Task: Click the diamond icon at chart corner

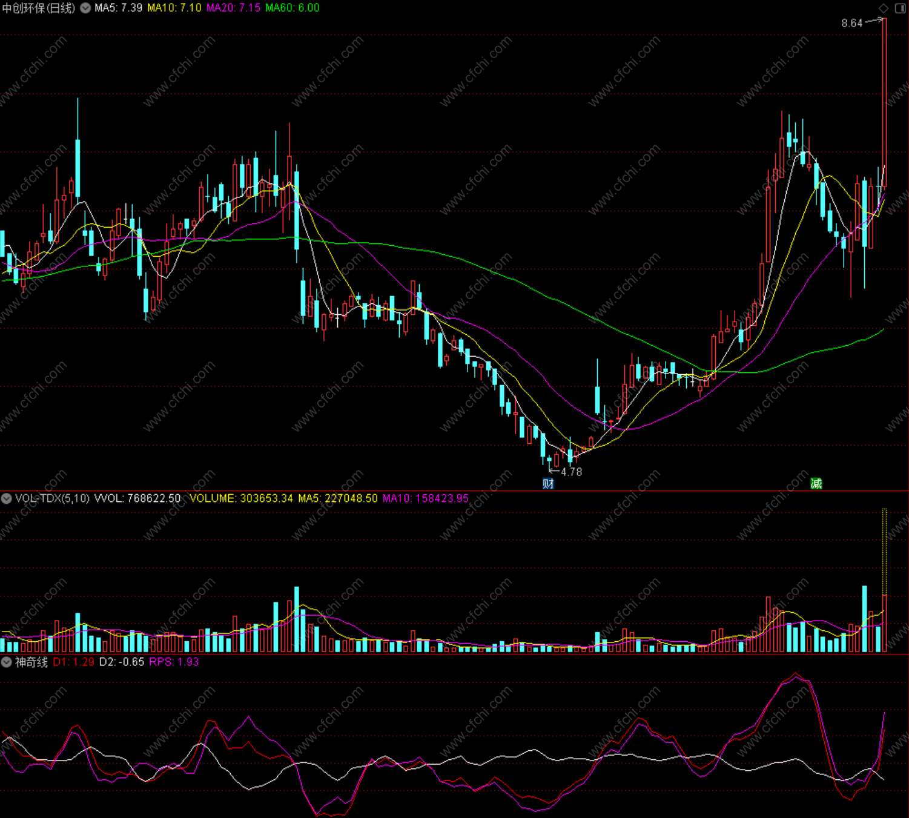Action: [884, 8]
